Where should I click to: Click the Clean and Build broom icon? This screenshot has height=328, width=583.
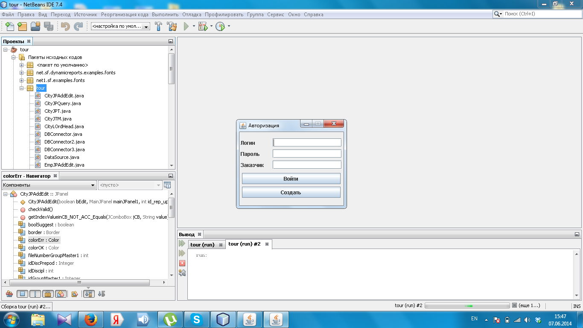coord(172,26)
